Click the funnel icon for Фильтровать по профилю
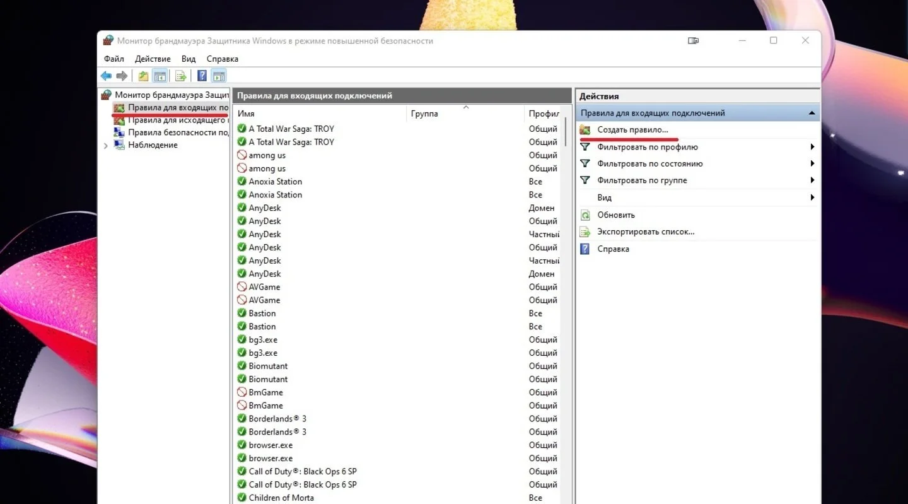Image resolution: width=908 pixels, height=504 pixels. tap(585, 147)
